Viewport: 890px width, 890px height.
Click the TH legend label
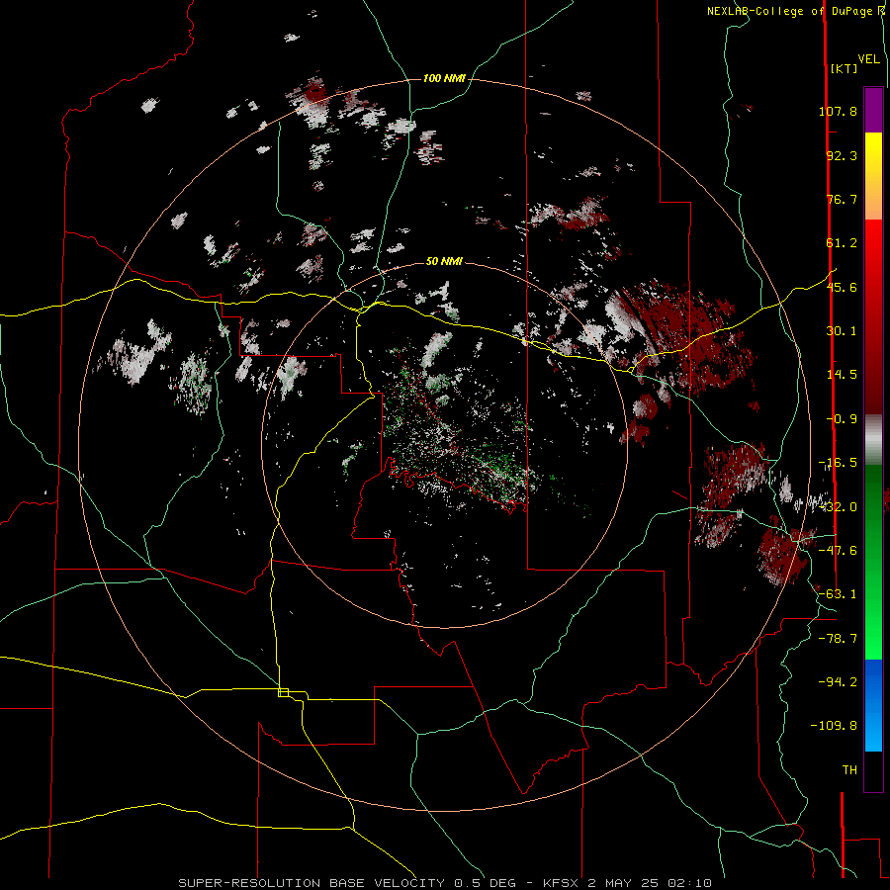(849, 770)
